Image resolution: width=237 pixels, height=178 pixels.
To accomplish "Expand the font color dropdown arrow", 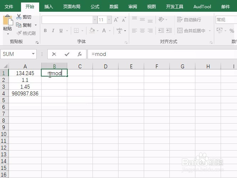I will point(110,31).
